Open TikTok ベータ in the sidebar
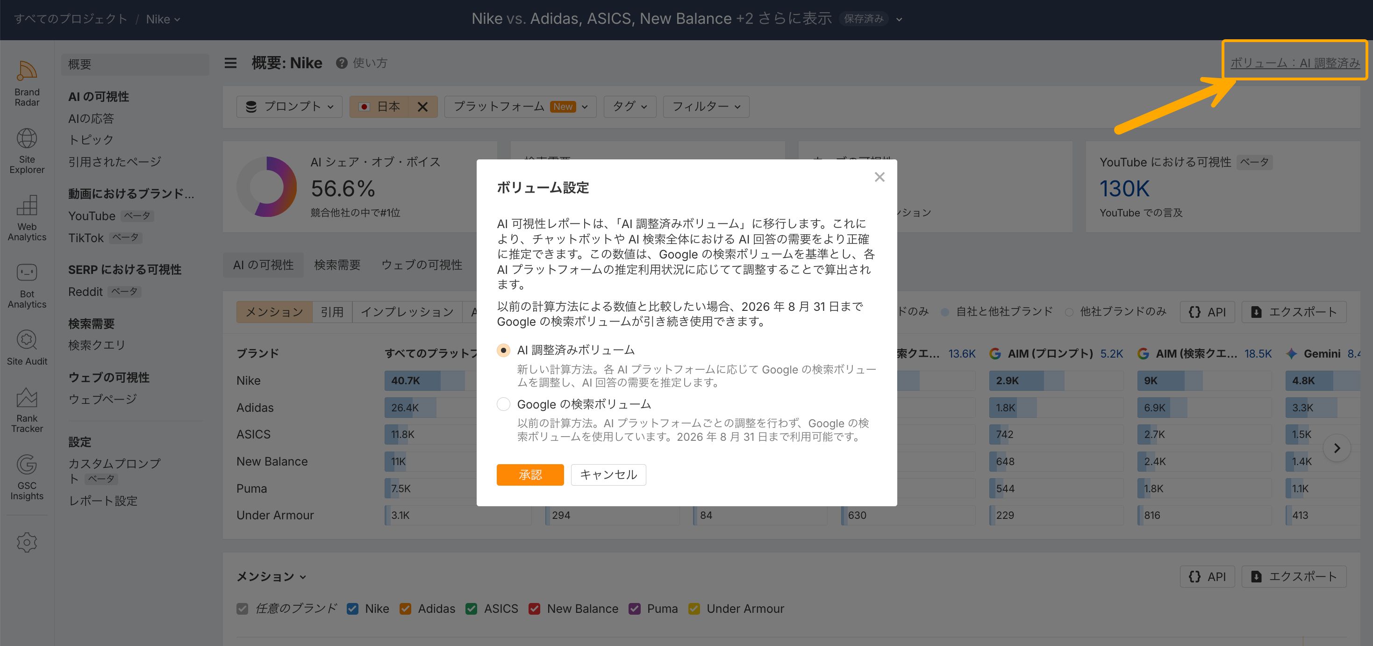This screenshot has height=646, width=1373. pyautogui.click(x=105, y=238)
